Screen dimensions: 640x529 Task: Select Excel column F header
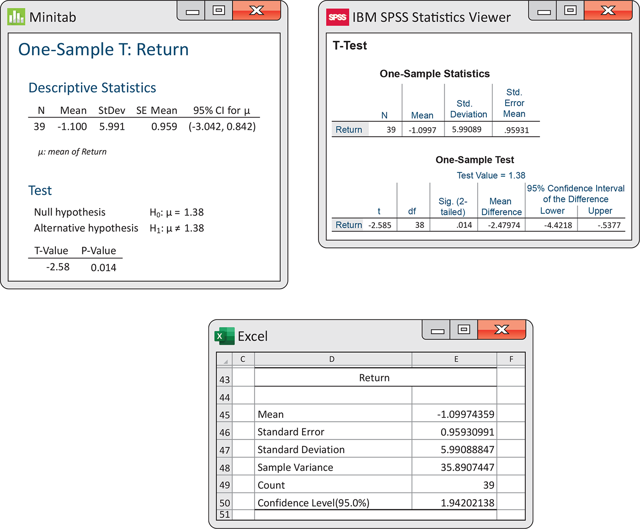point(511,359)
